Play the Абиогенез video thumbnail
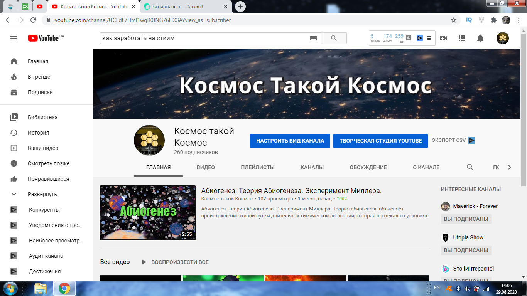The width and height of the screenshot is (527, 296). tap(148, 213)
